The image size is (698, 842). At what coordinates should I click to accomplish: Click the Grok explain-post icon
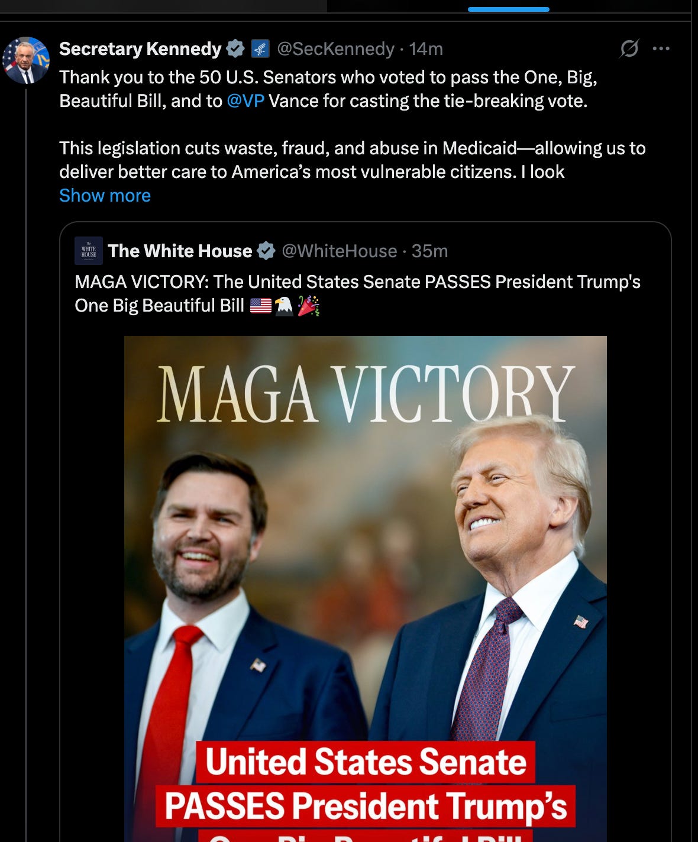[629, 48]
